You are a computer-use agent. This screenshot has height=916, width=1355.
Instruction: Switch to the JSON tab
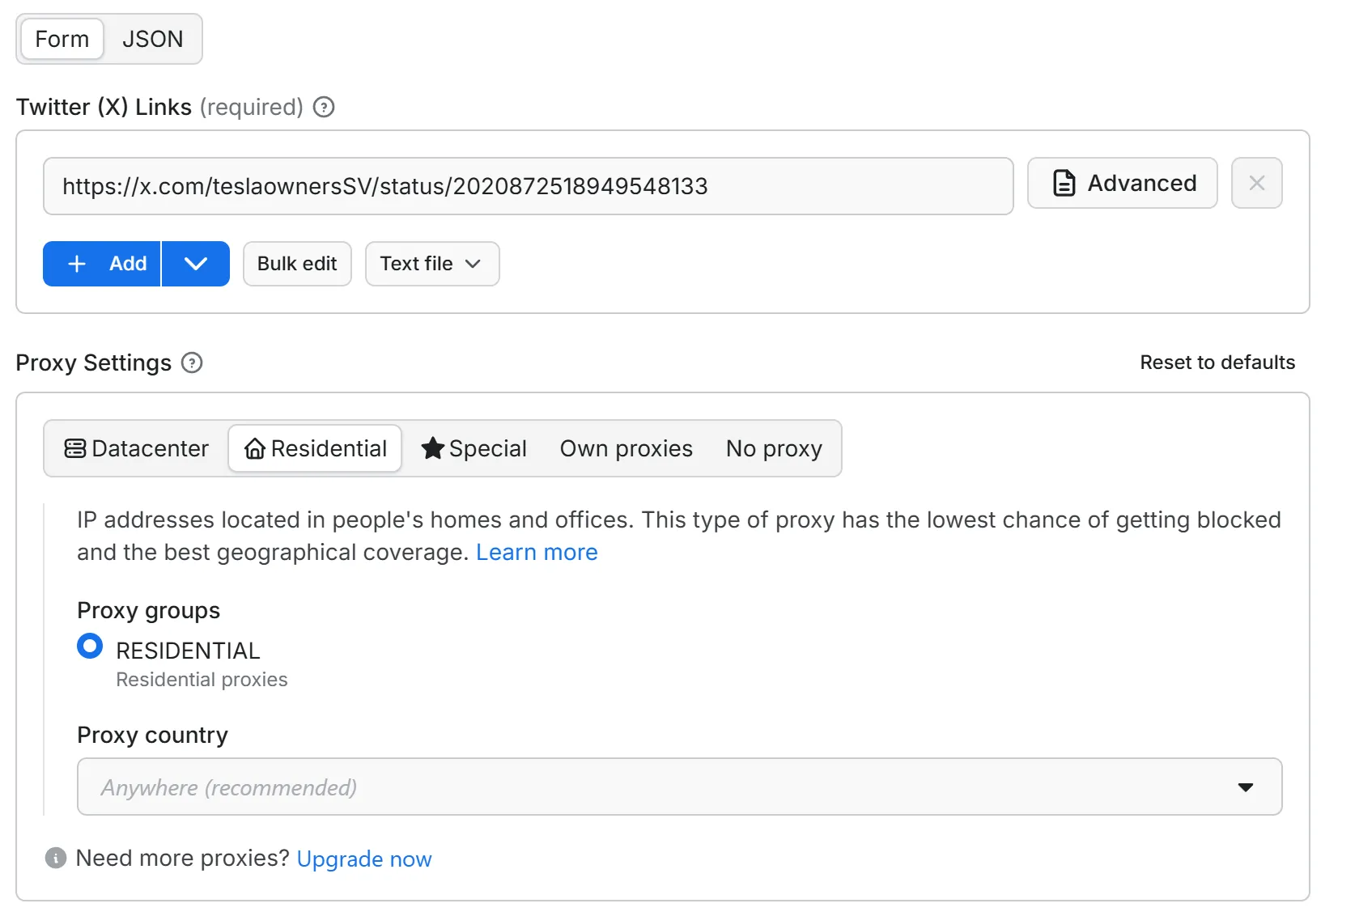tap(152, 38)
